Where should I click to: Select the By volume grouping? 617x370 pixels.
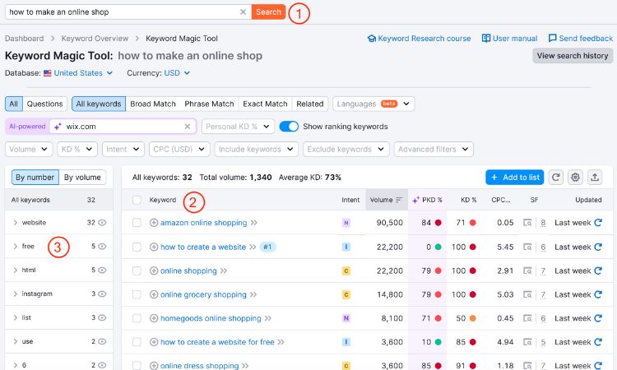pyautogui.click(x=82, y=178)
